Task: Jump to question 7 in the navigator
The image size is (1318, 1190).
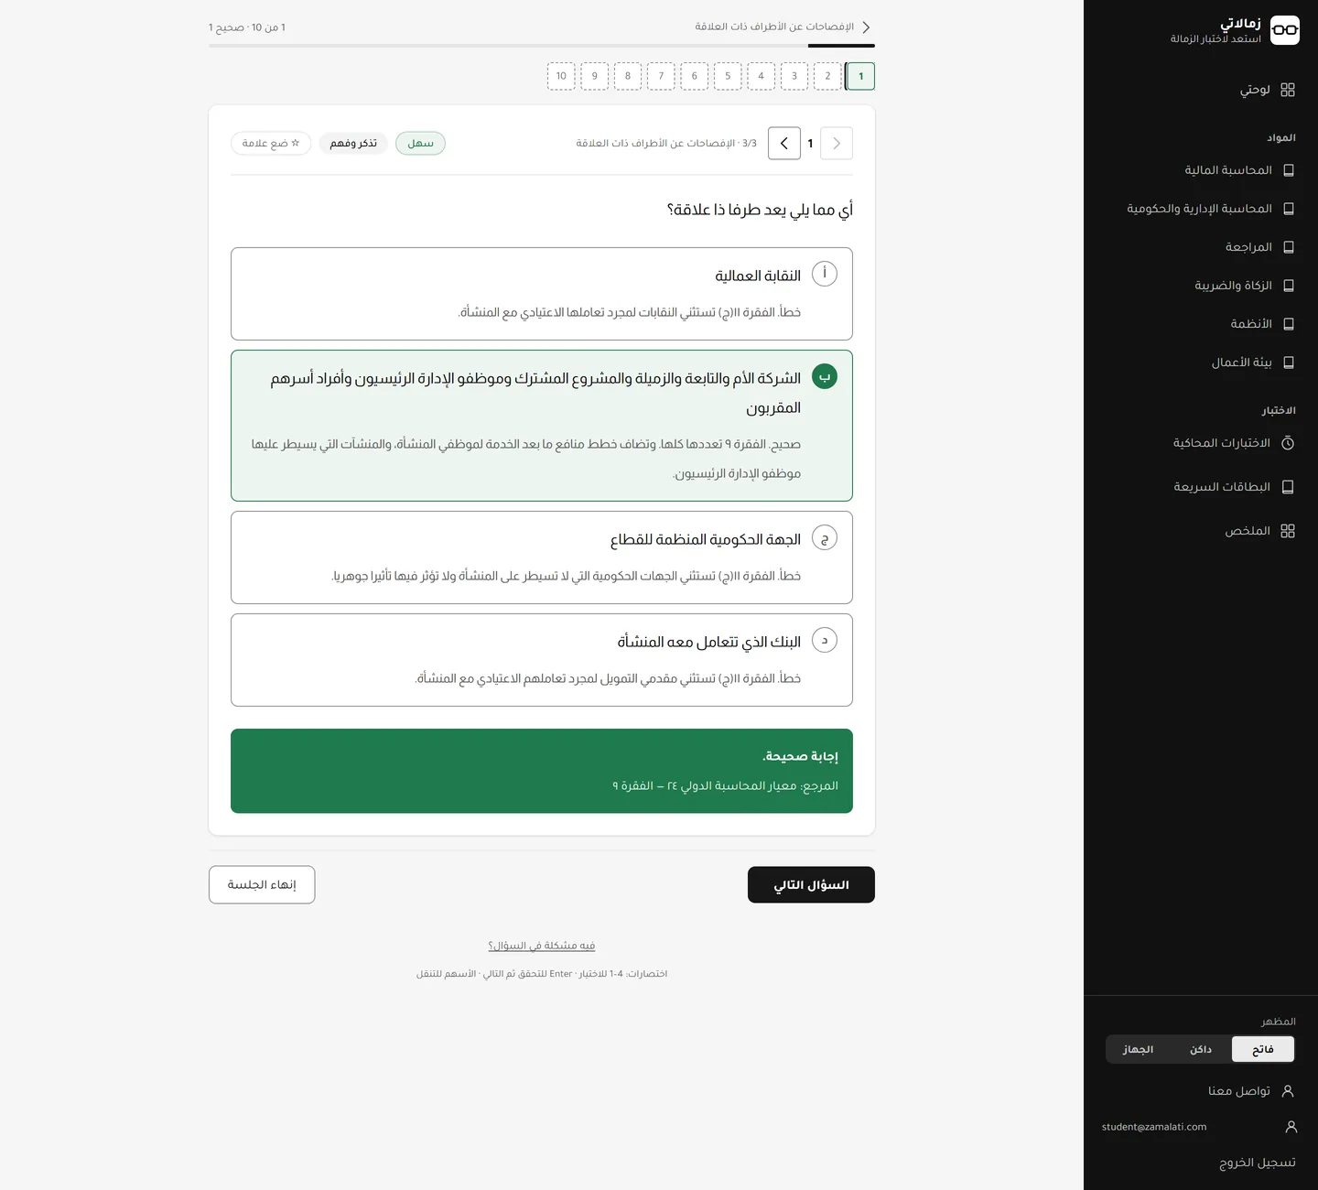Action: (661, 76)
